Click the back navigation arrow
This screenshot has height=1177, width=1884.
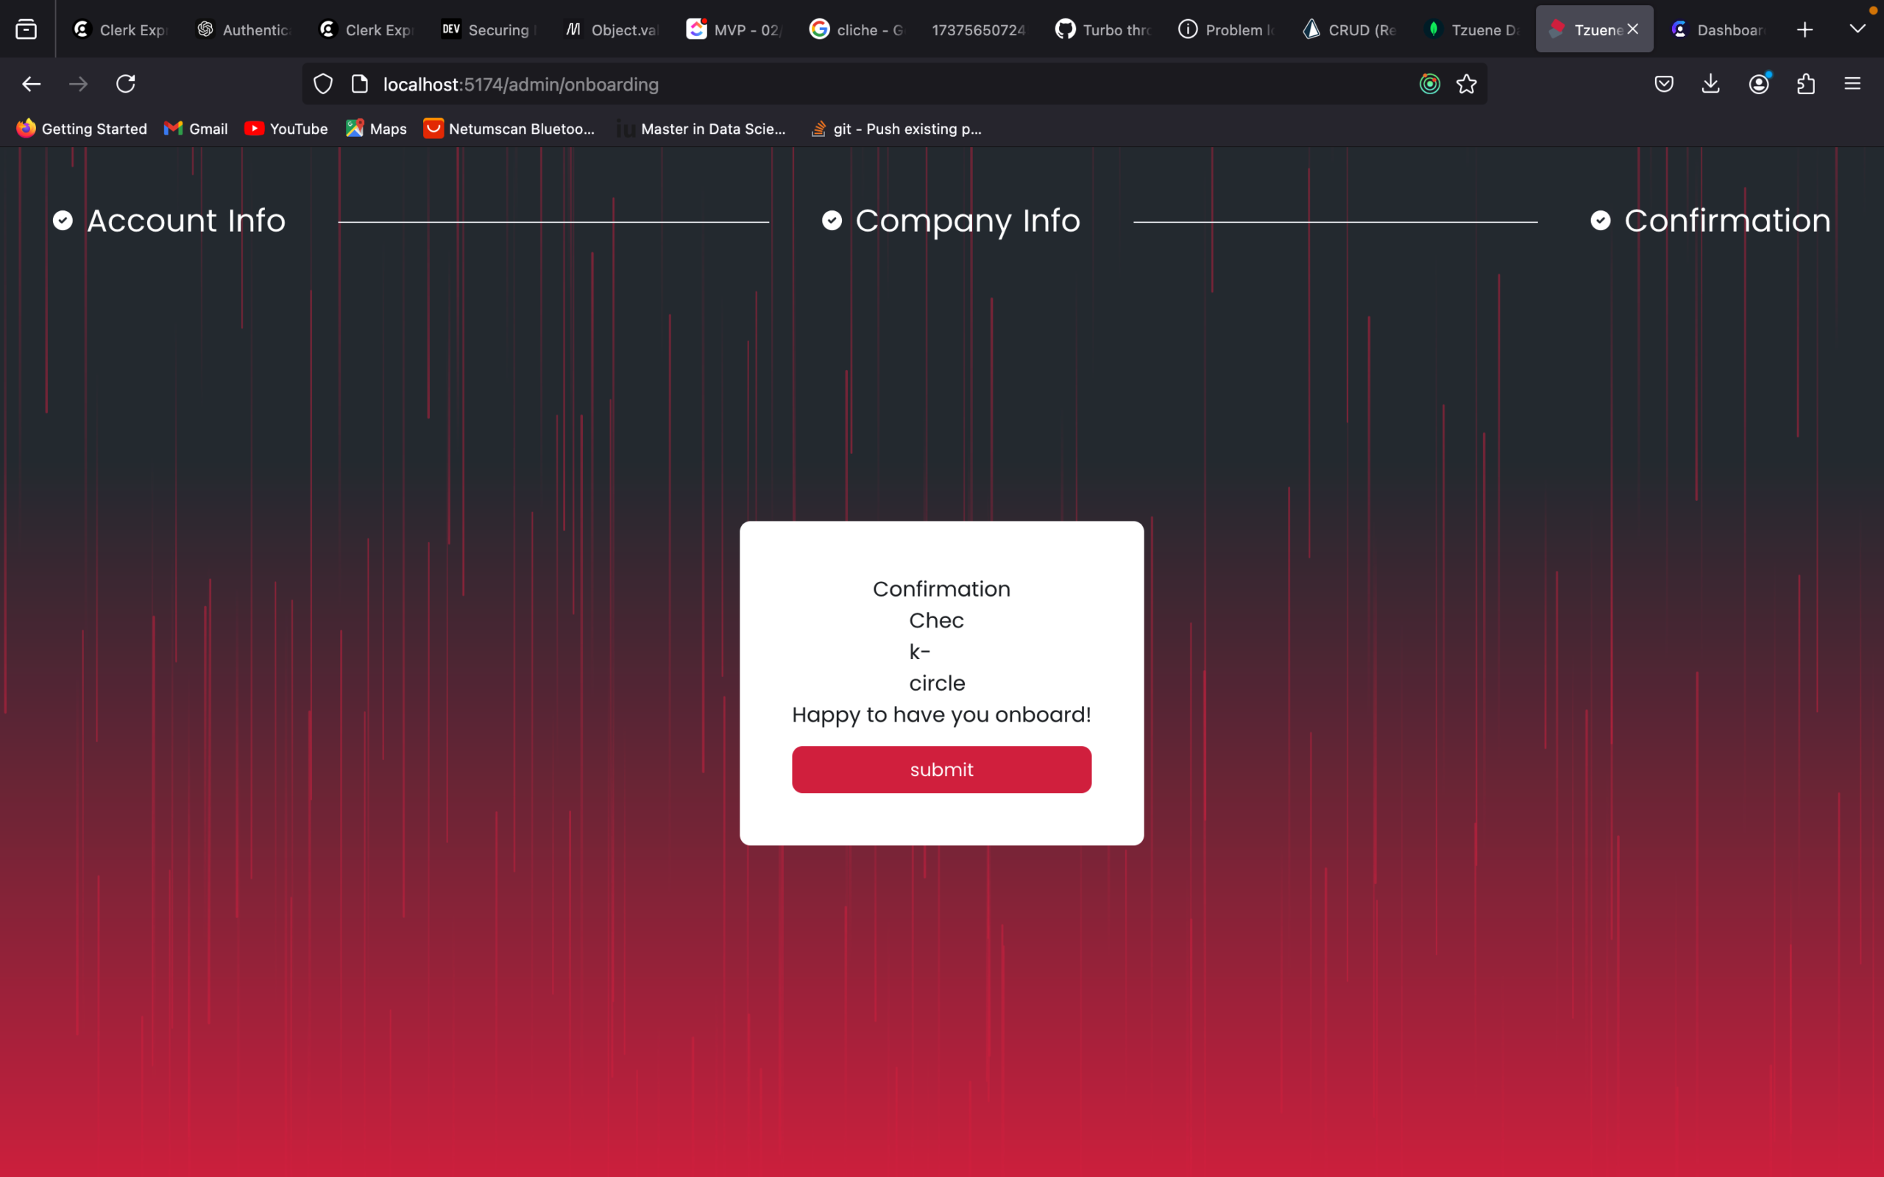point(31,84)
